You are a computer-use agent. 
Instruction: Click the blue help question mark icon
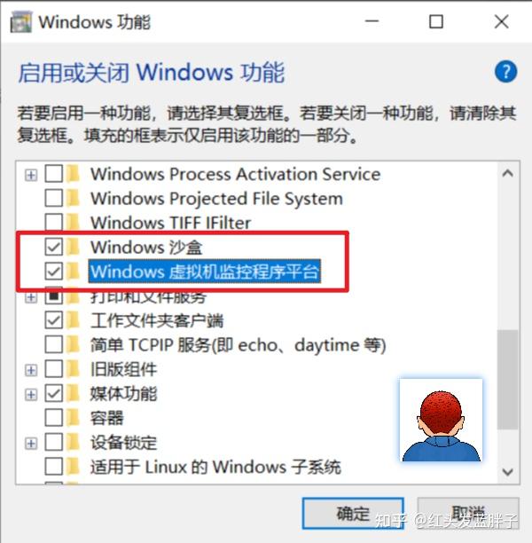505,72
